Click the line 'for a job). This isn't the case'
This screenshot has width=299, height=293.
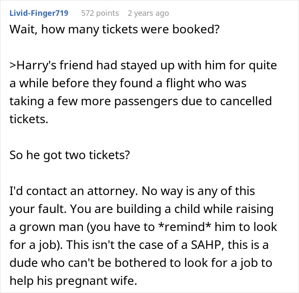tap(139, 245)
